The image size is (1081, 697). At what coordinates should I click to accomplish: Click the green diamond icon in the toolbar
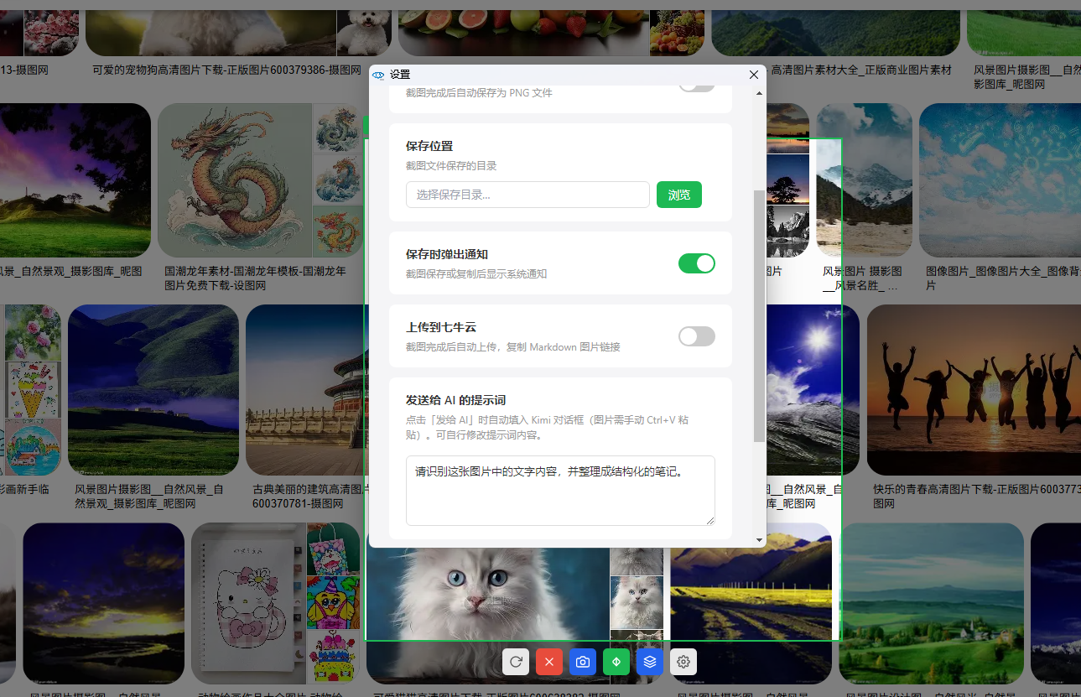coord(616,662)
